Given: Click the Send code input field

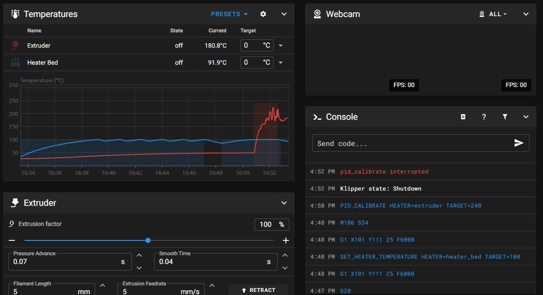Looking at the screenshot, I should pyautogui.click(x=413, y=143).
